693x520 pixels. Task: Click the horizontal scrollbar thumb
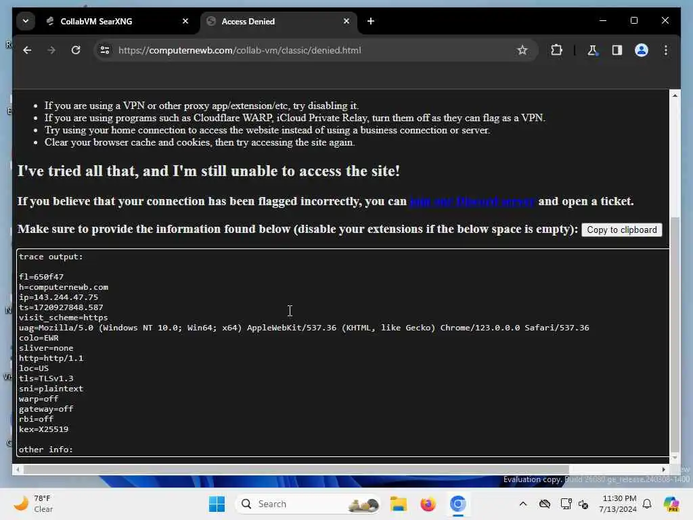(x=296, y=469)
